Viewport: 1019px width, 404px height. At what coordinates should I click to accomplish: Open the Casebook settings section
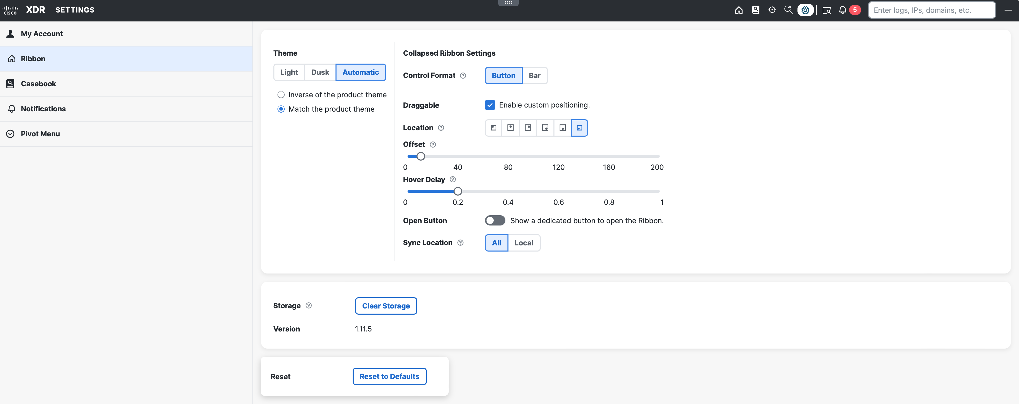pyautogui.click(x=38, y=84)
